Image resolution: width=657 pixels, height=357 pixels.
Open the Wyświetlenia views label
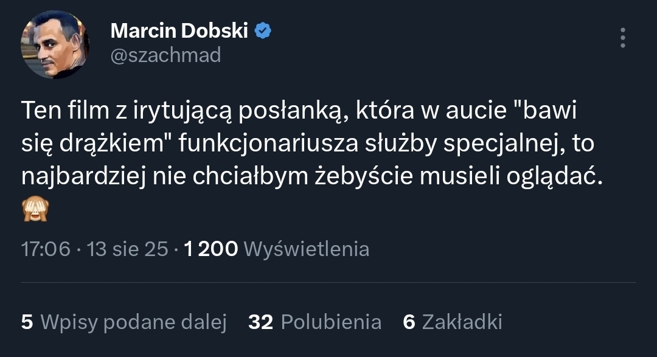point(306,249)
